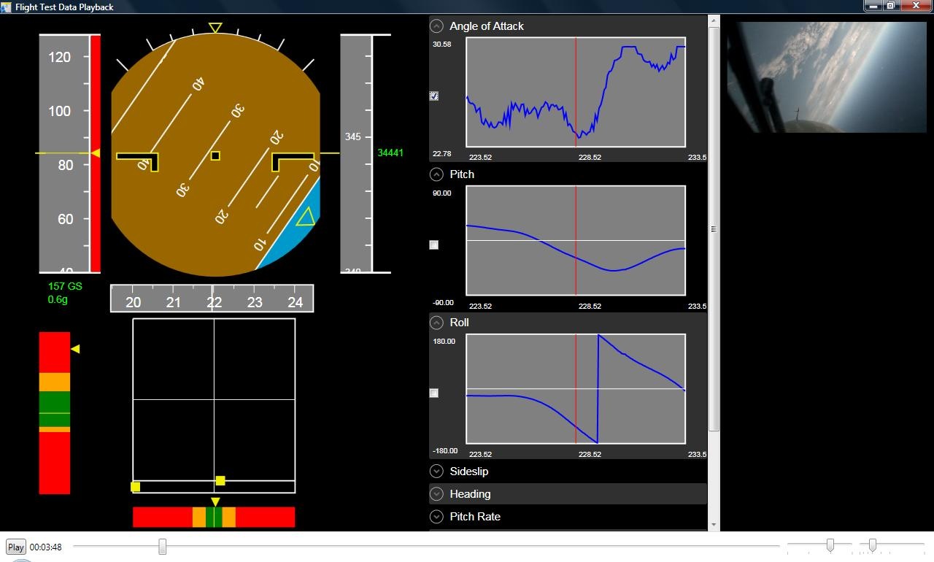Click the second small slider at bottom right
The width and height of the screenshot is (934, 562).
(872, 545)
